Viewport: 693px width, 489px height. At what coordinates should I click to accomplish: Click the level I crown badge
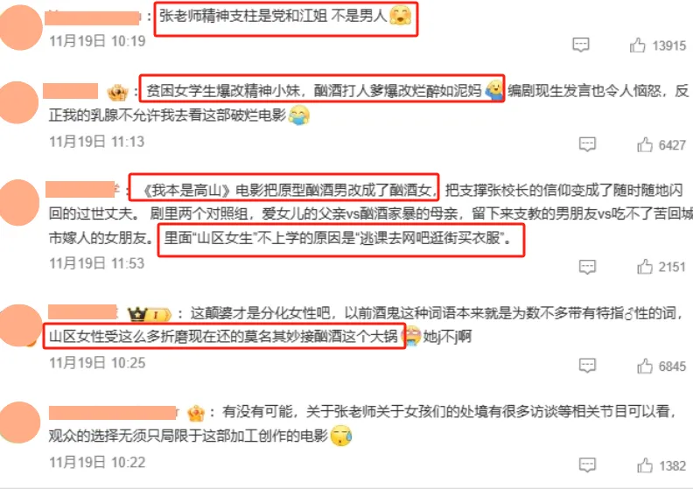(150, 314)
